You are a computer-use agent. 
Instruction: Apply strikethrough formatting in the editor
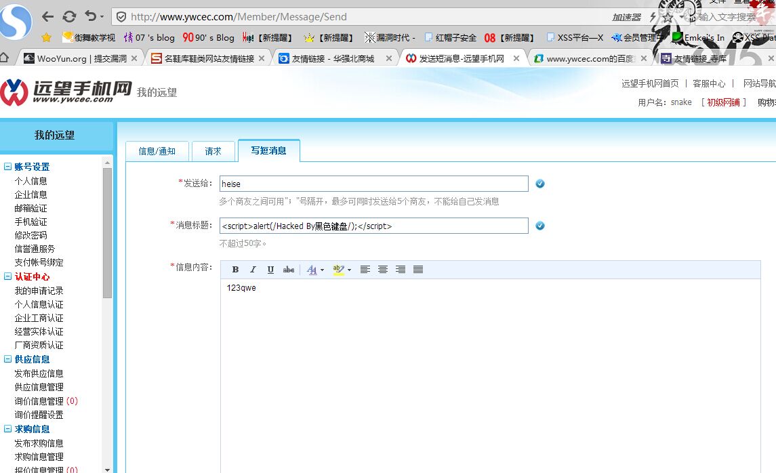click(289, 270)
